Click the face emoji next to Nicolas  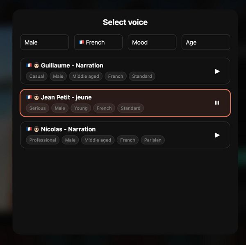tap(36, 129)
